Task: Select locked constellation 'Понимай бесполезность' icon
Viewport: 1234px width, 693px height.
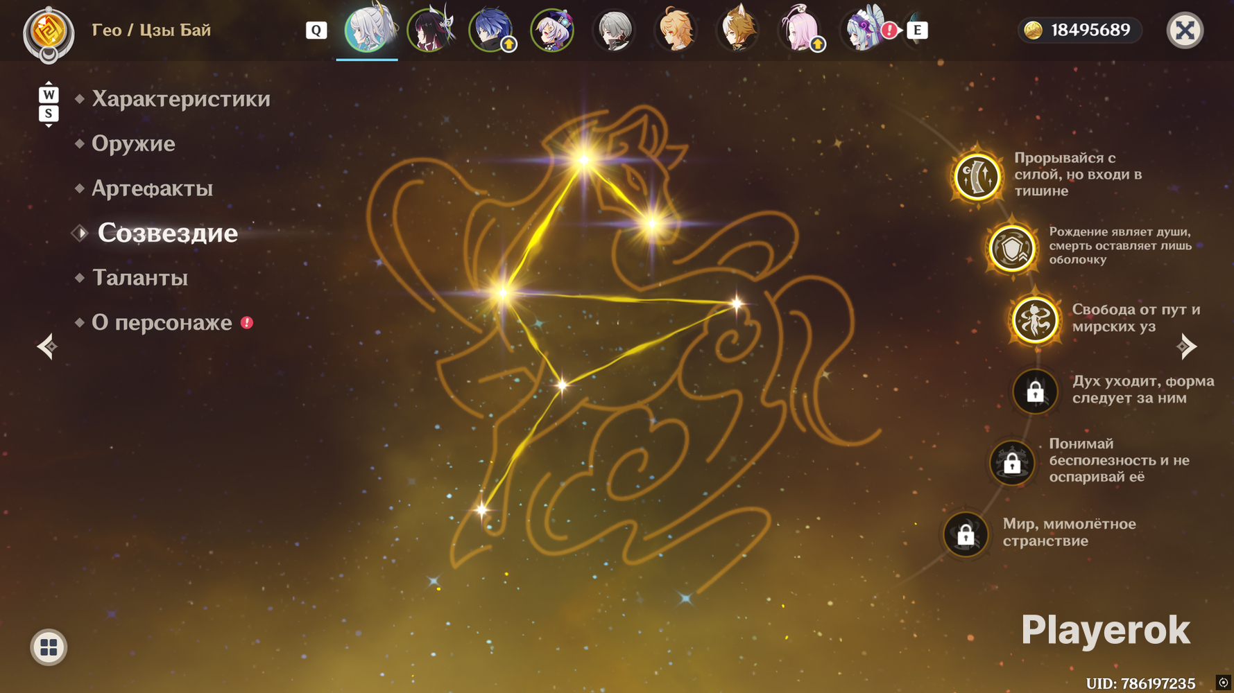Action: click(x=1012, y=462)
